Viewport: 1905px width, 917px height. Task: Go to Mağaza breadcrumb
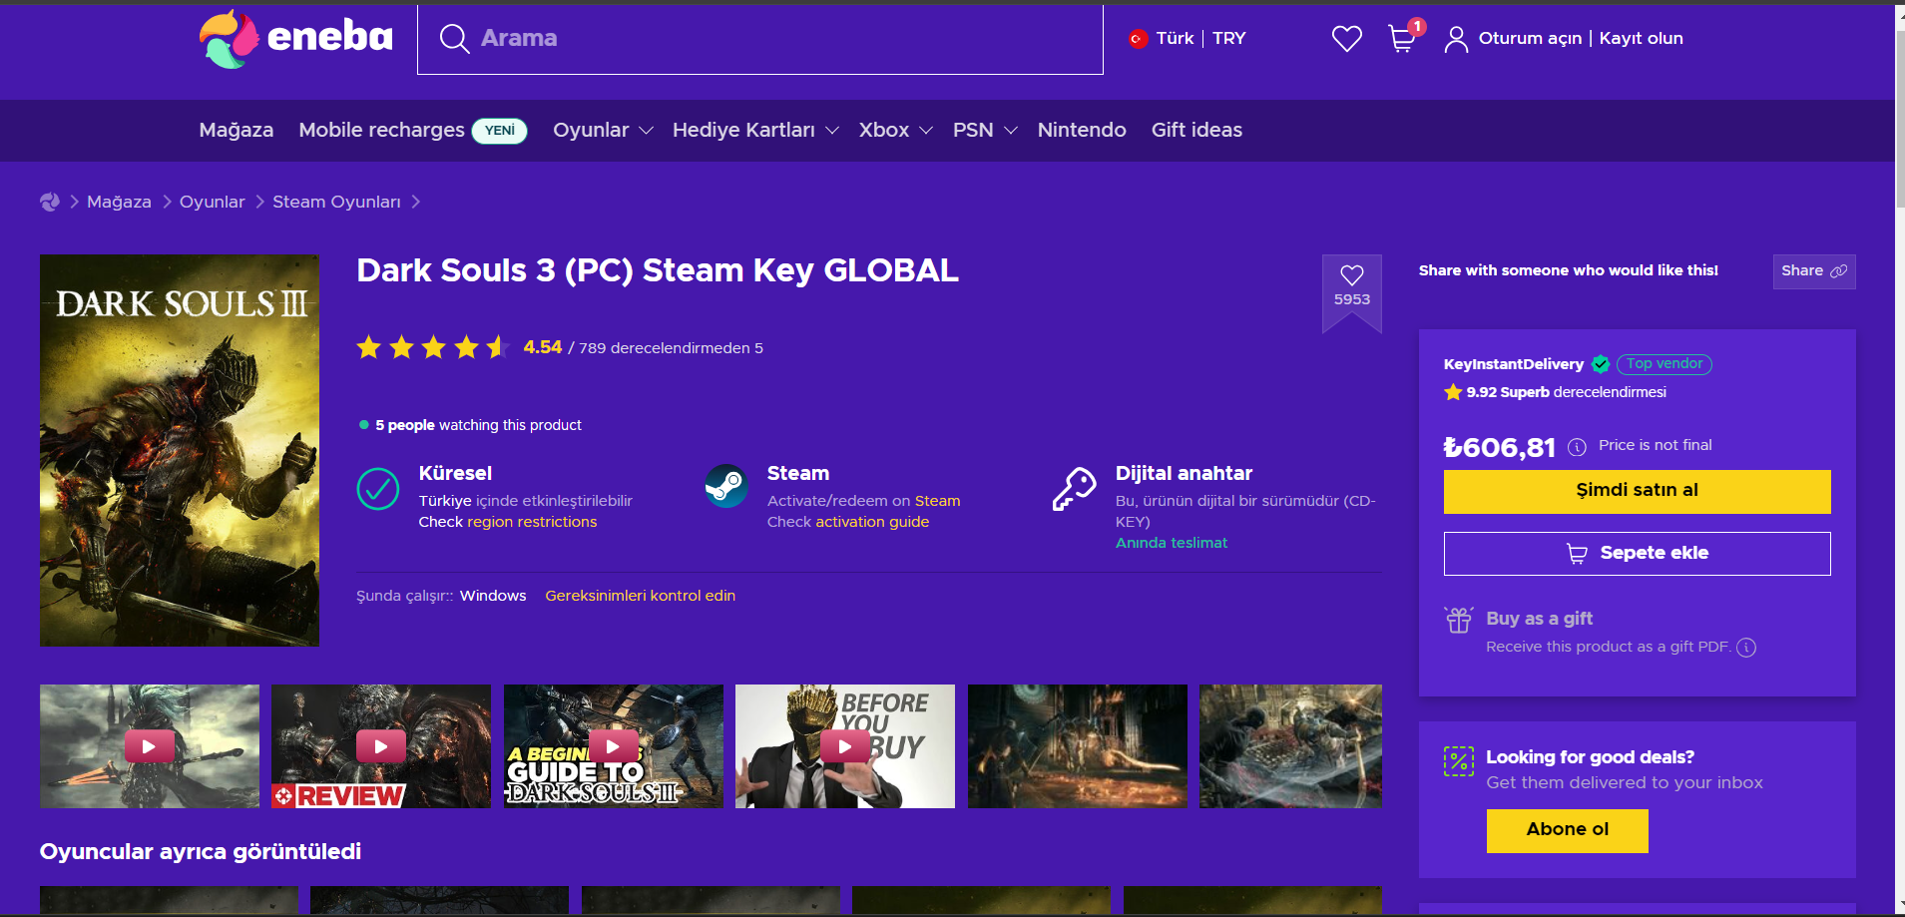119,202
